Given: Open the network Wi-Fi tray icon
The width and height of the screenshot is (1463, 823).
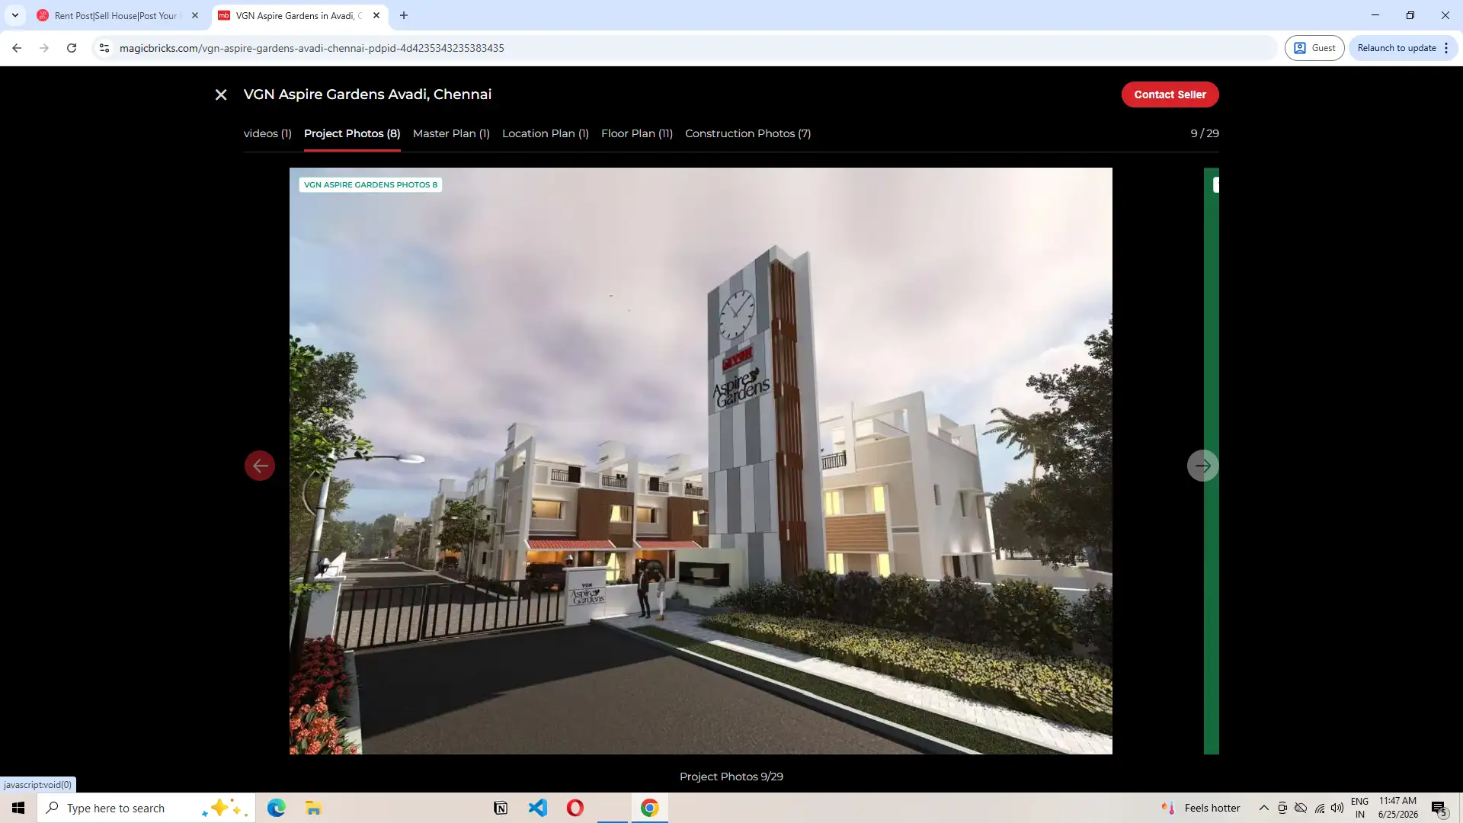Looking at the screenshot, I should [x=1320, y=808].
